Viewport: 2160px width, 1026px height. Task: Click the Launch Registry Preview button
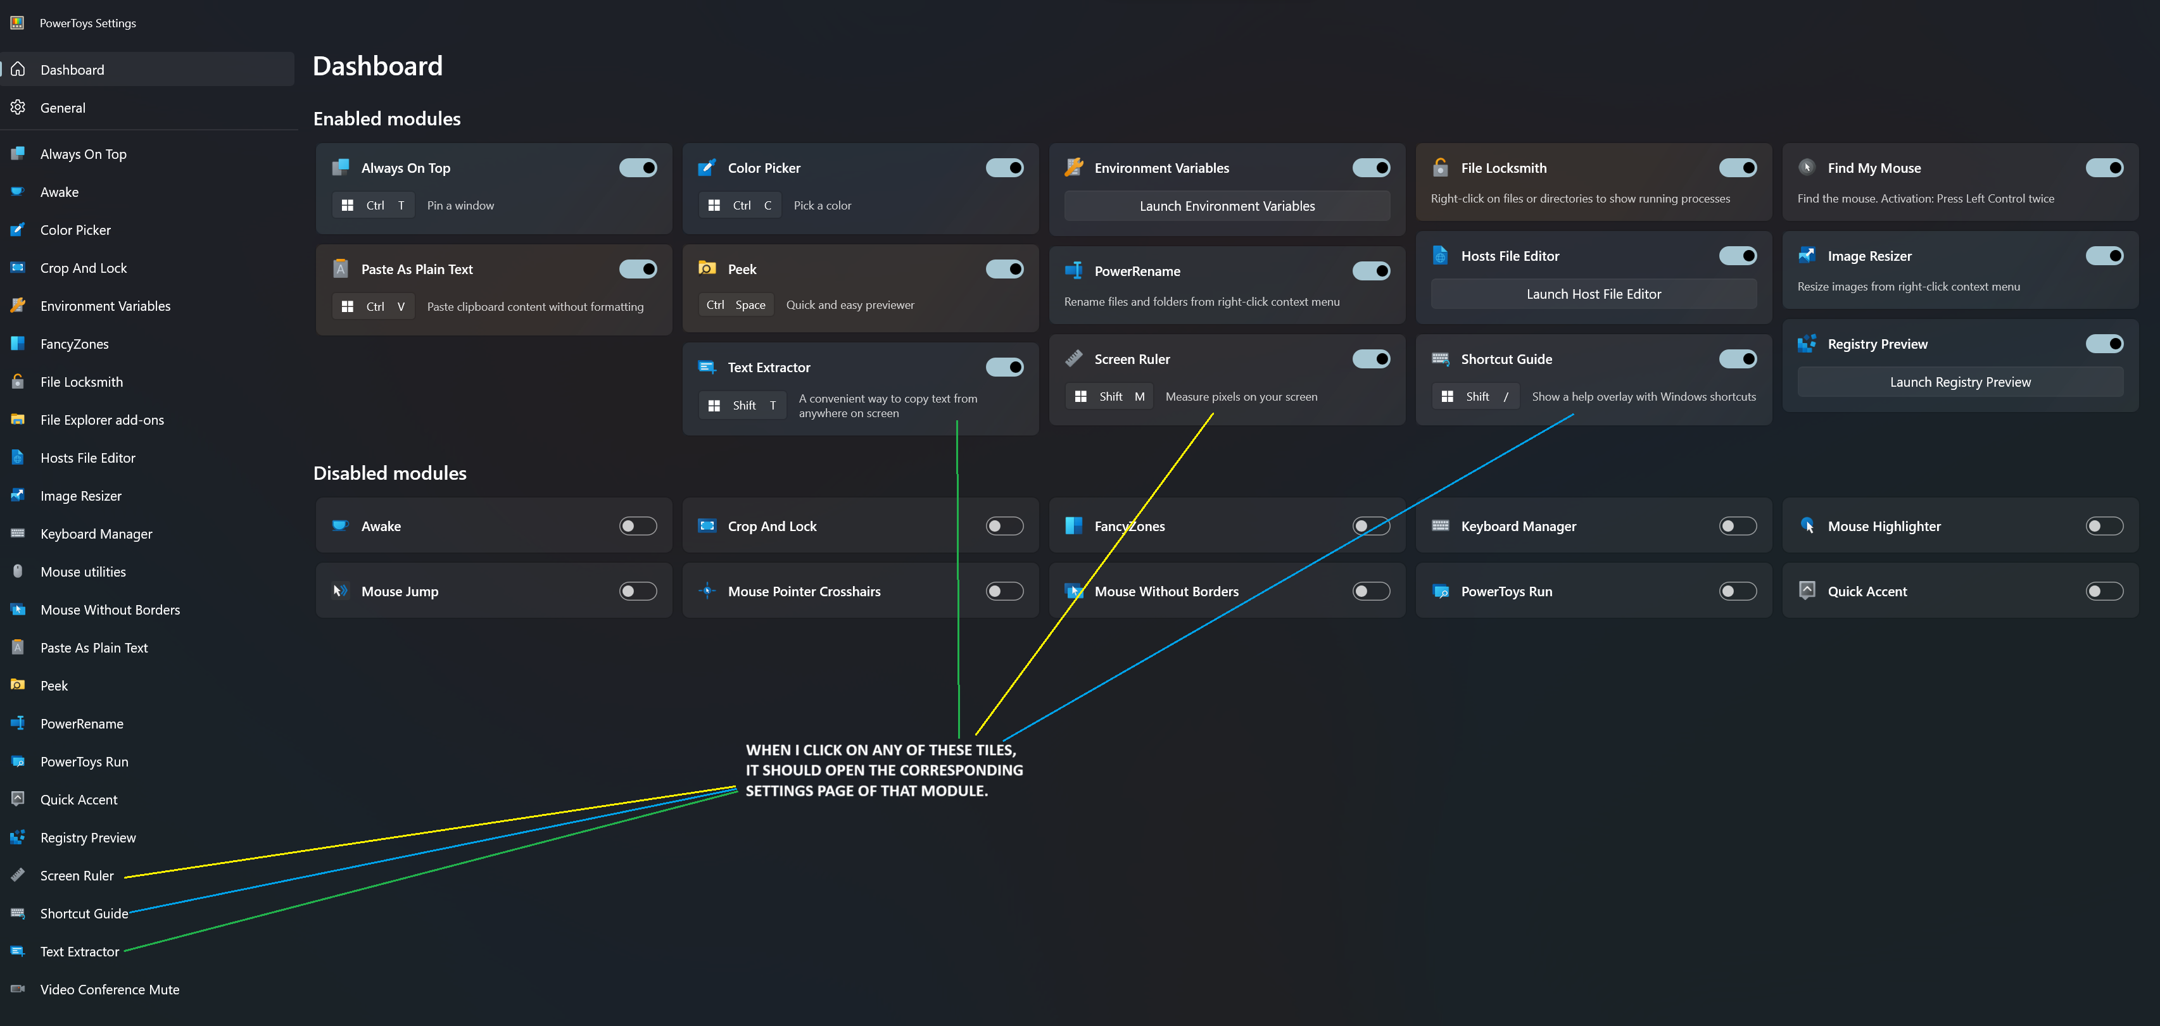[x=1960, y=382]
